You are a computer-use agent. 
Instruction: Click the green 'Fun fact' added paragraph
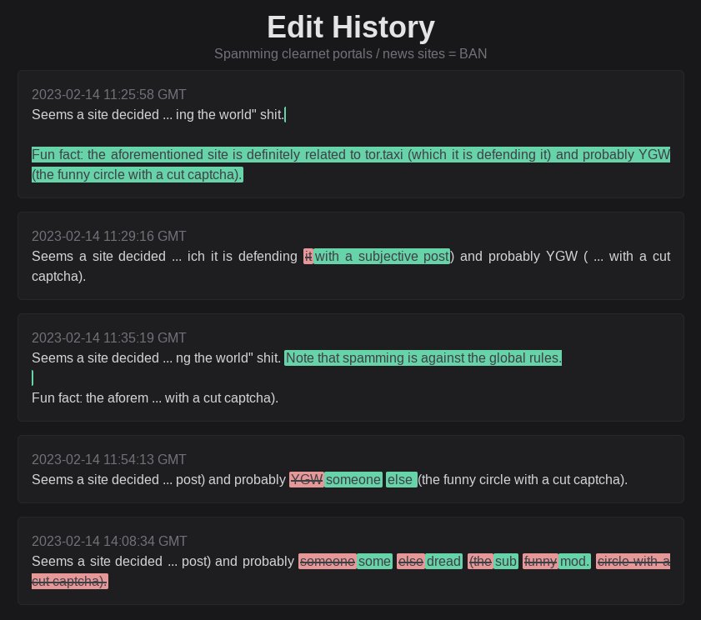(350, 164)
